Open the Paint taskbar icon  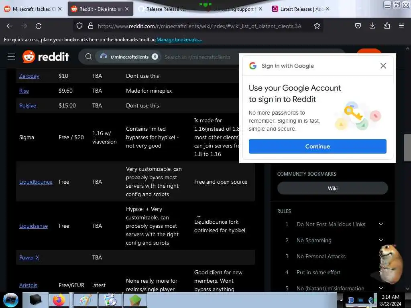tap(85, 300)
